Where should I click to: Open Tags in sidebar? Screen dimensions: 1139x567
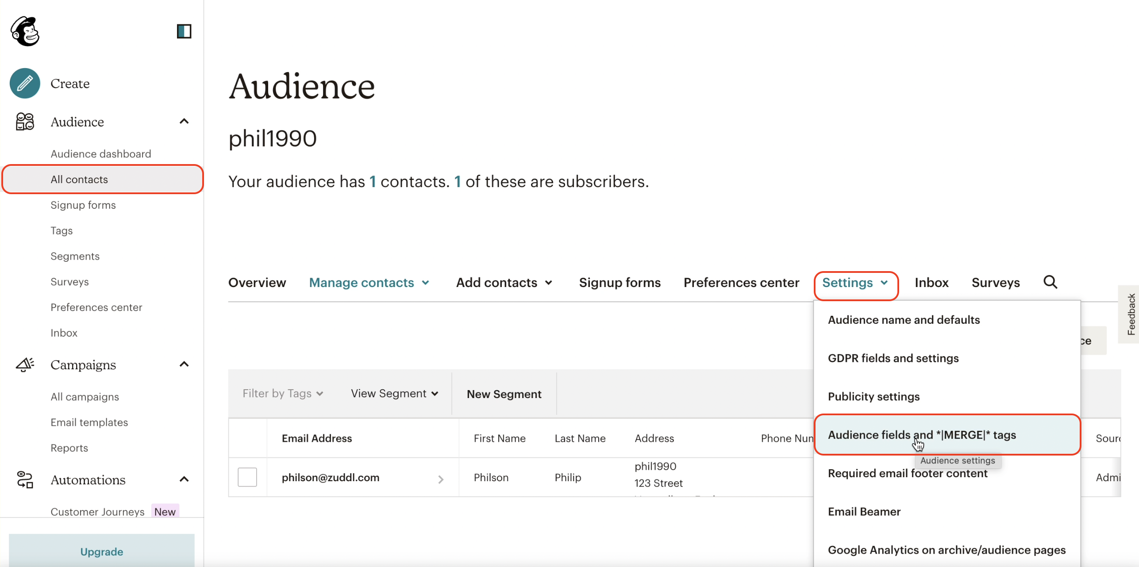click(62, 230)
